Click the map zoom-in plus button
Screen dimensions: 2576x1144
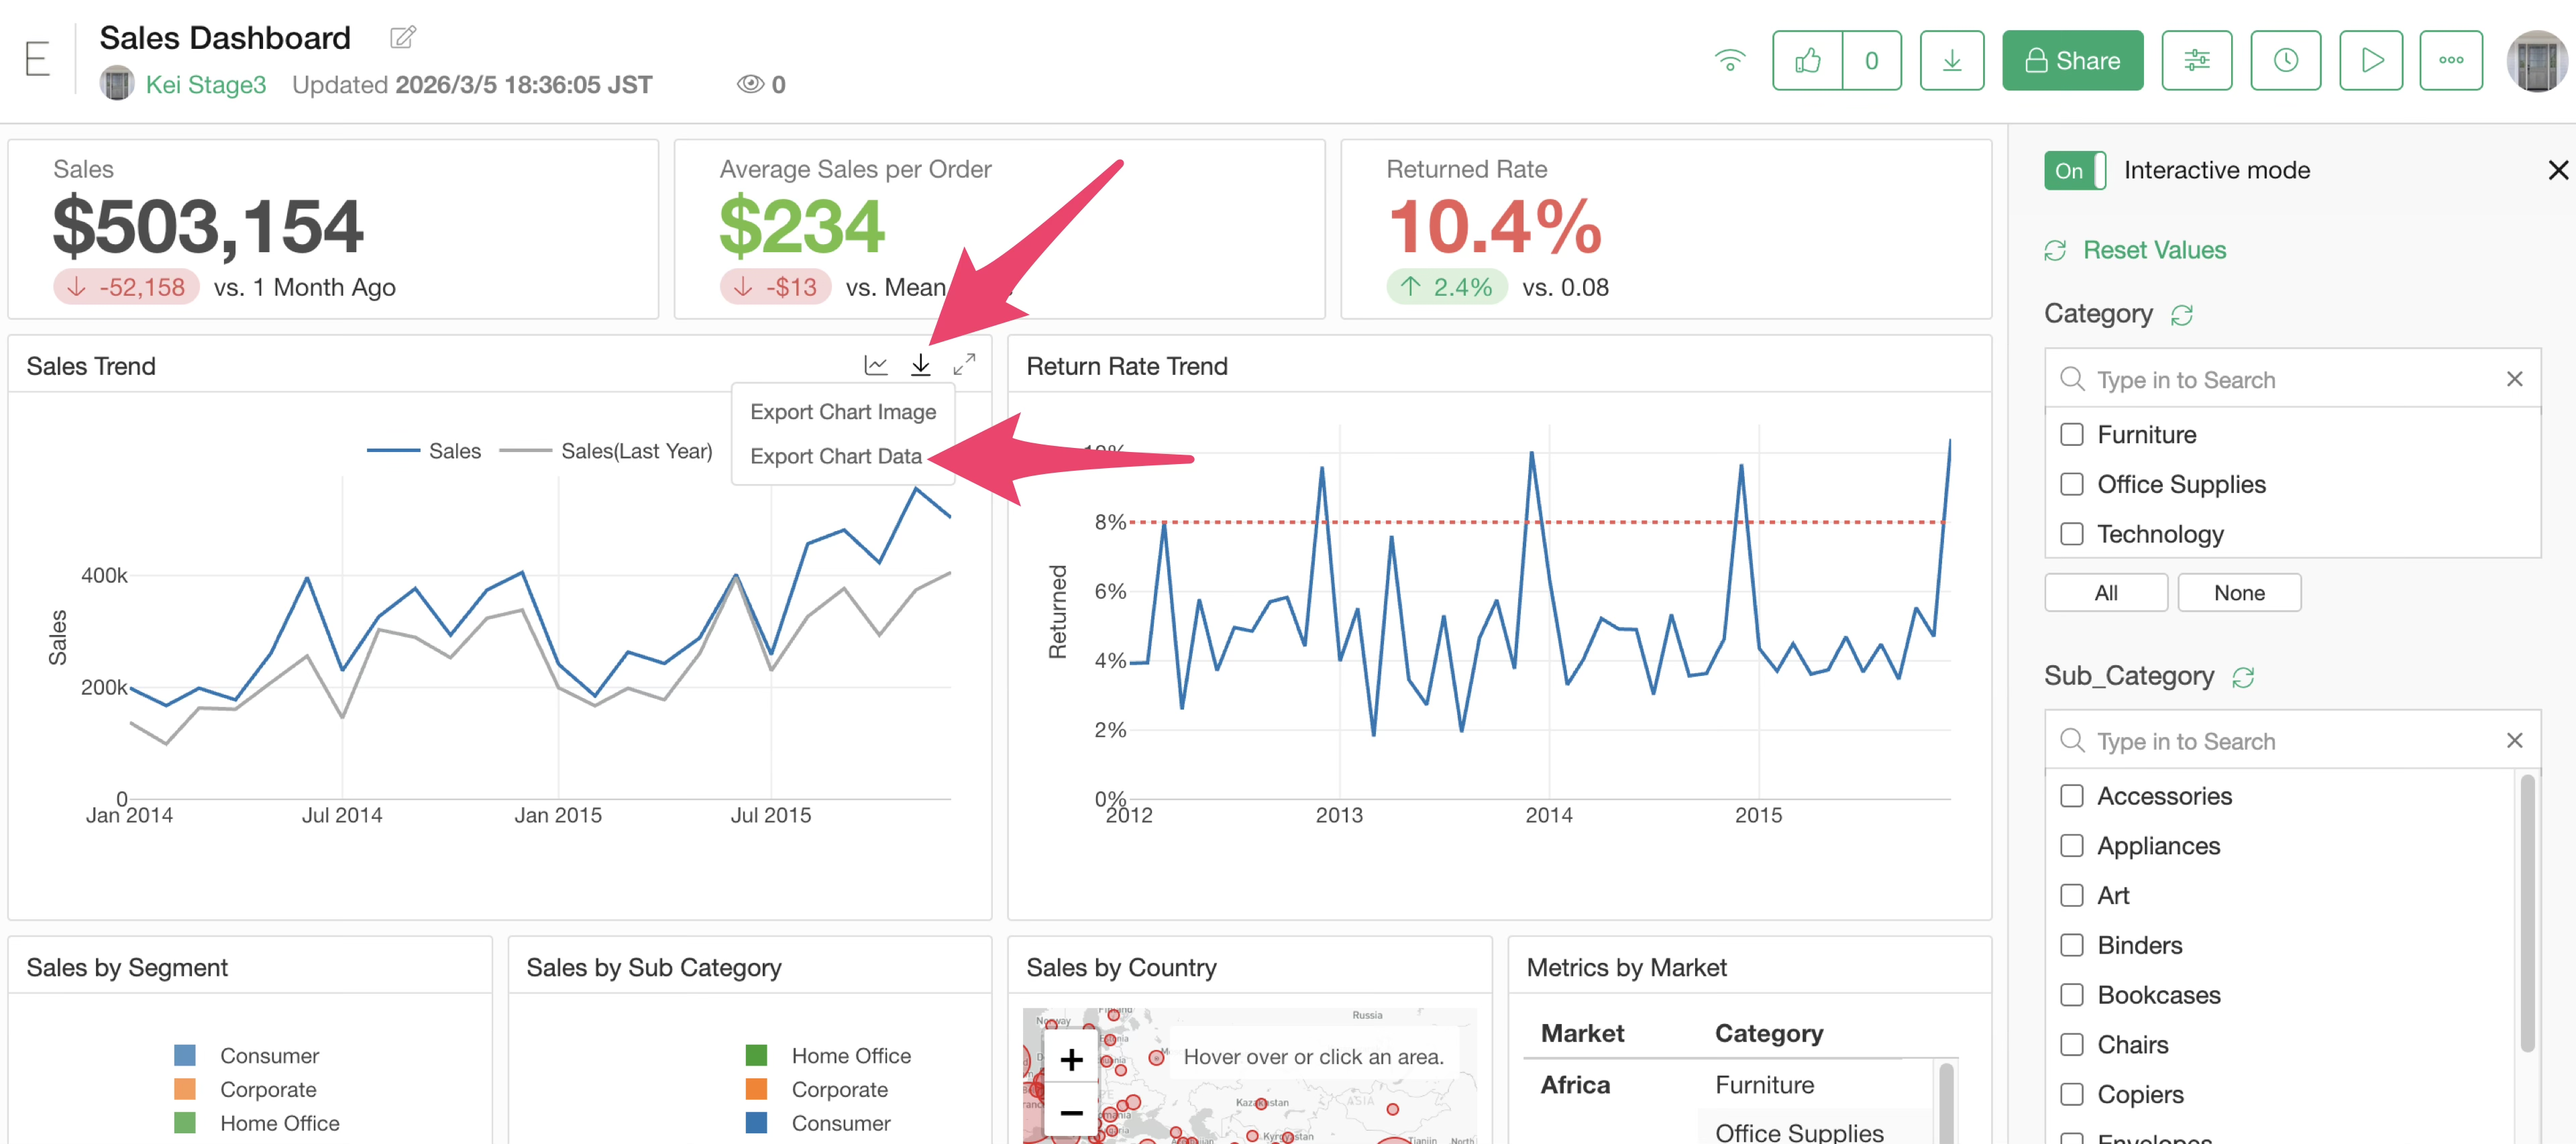click(1071, 1060)
